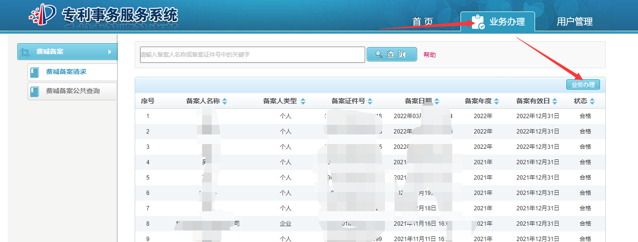Sort the table by 备案有效日 arrows
638x242 pixels.
(x=555, y=101)
